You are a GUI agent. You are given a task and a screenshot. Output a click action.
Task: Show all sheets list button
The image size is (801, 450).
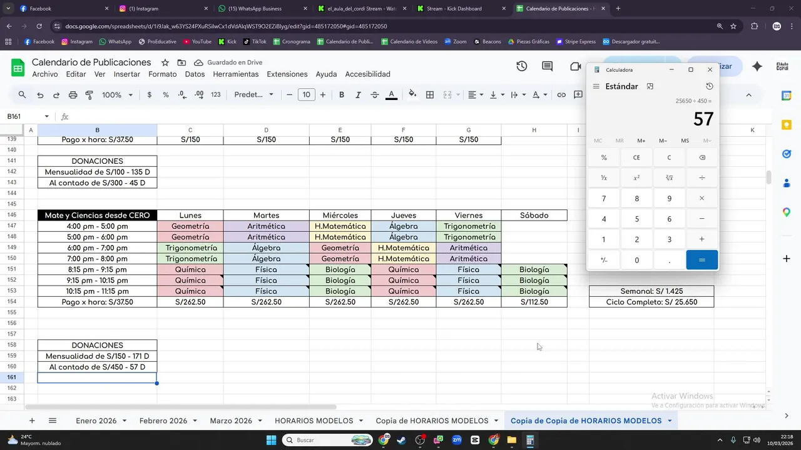tap(53, 421)
